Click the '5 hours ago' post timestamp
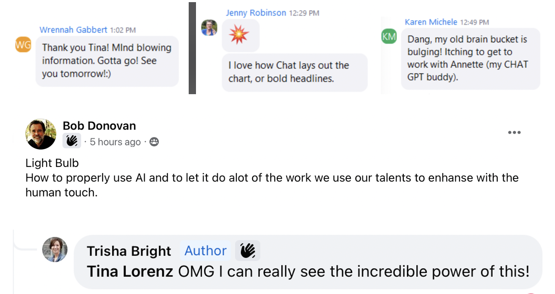 pos(115,142)
